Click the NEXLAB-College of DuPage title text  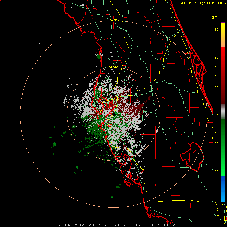tap(203, 3)
